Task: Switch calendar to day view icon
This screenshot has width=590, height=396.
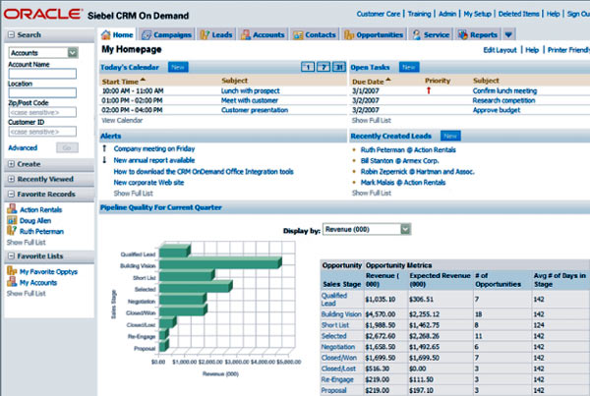Action: click(x=308, y=68)
